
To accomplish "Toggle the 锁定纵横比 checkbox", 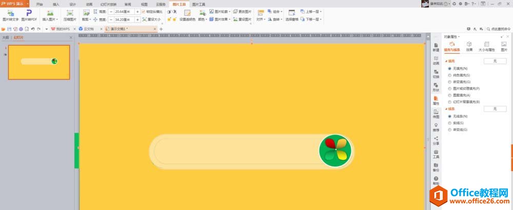I will coord(144,11).
